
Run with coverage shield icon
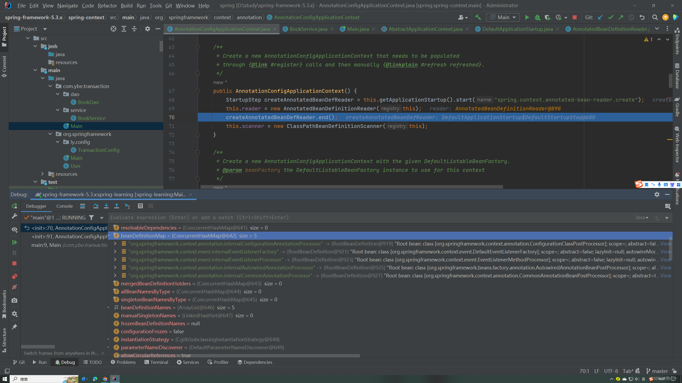(547, 18)
